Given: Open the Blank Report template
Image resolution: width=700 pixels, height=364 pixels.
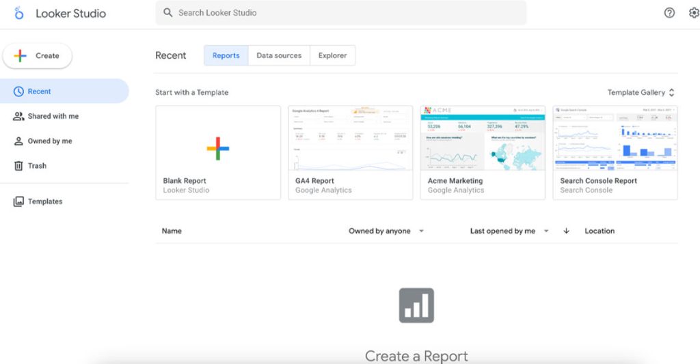Looking at the screenshot, I should pyautogui.click(x=218, y=148).
